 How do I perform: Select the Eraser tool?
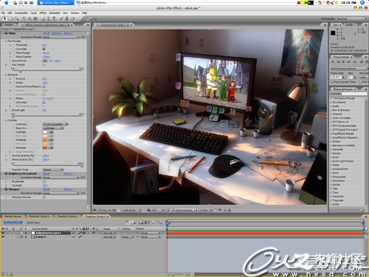click(73, 19)
